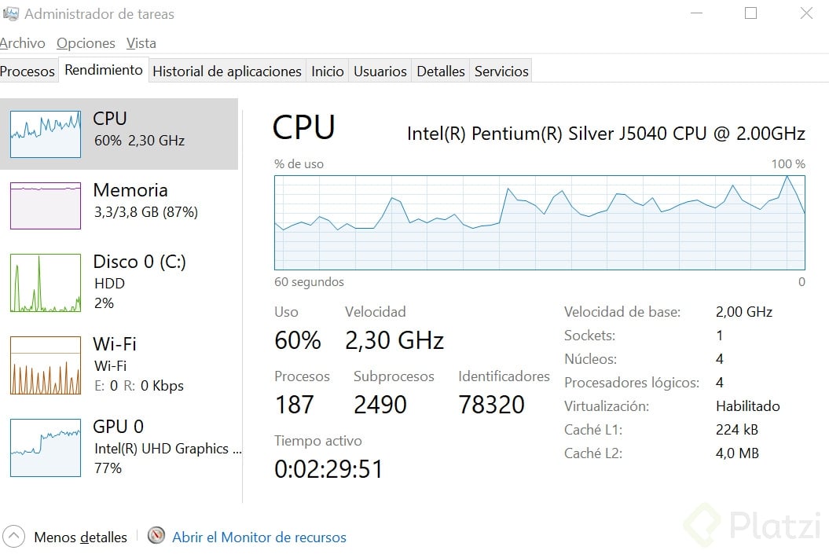The height and width of the screenshot is (554, 829).
Task: Click Abrir el Monitor de recursos link
Action: click(x=259, y=537)
